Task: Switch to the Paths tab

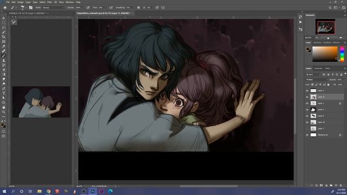Action: (327, 69)
